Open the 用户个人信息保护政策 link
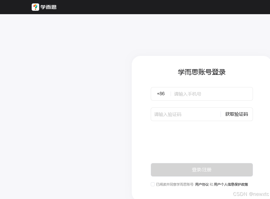 click(231, 184)
